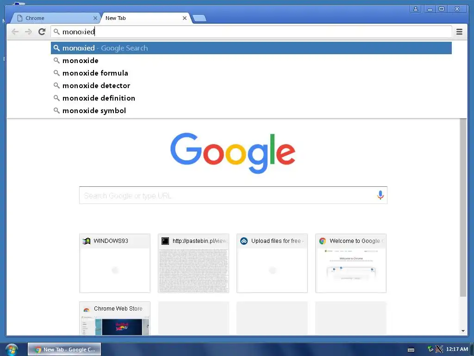Click the on-screen keyboard tray icon

point(411,350)
